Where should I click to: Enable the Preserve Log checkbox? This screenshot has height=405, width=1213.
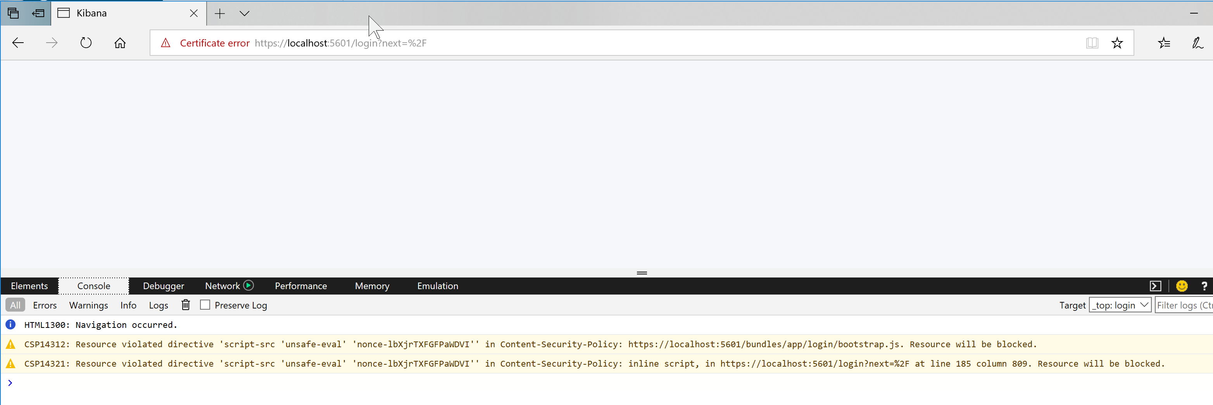(x=205, y=305)
